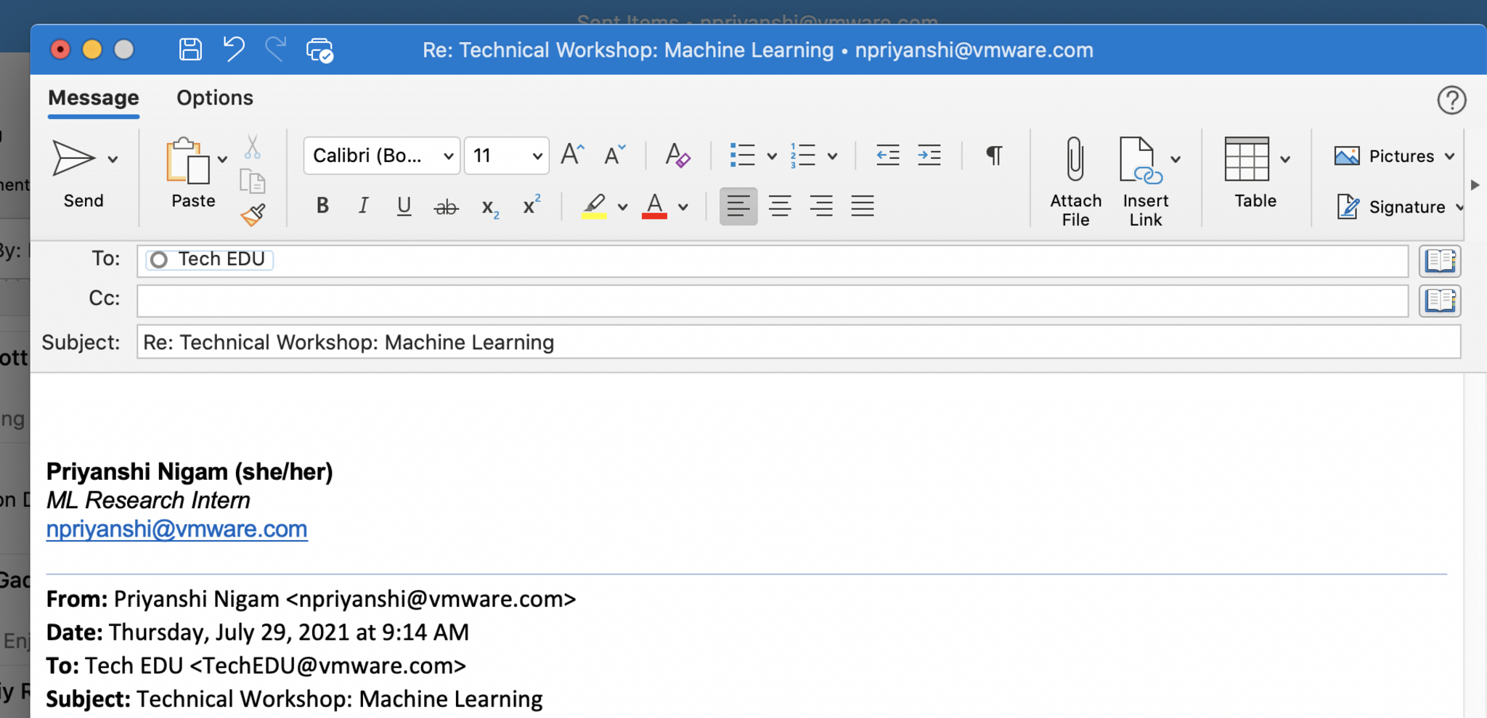Undo the last action in title bar
The width and height of the screenshot is (1487, 718).
(233, 49)
